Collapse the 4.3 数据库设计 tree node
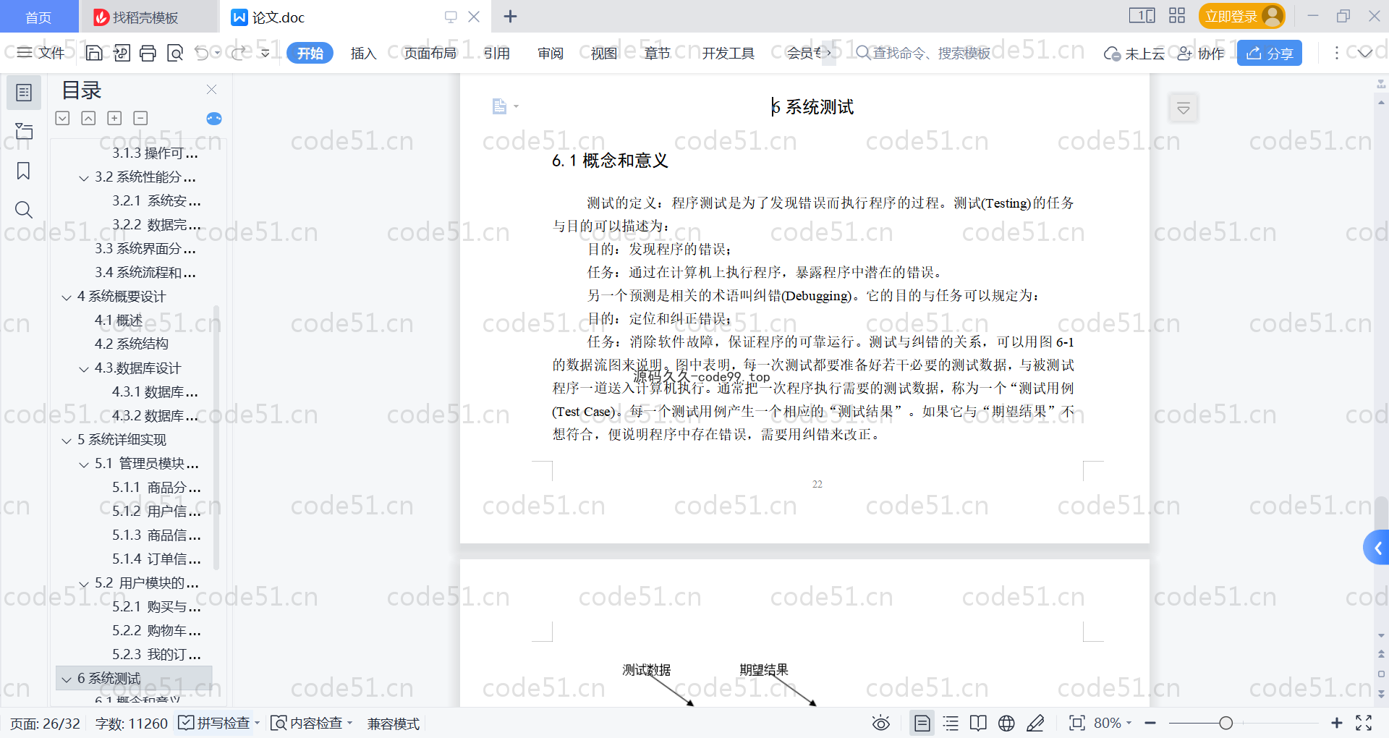The width and height of the screenshot is (1389, 738). 84,369
